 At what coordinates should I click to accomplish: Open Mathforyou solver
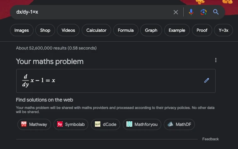point(142,124)
